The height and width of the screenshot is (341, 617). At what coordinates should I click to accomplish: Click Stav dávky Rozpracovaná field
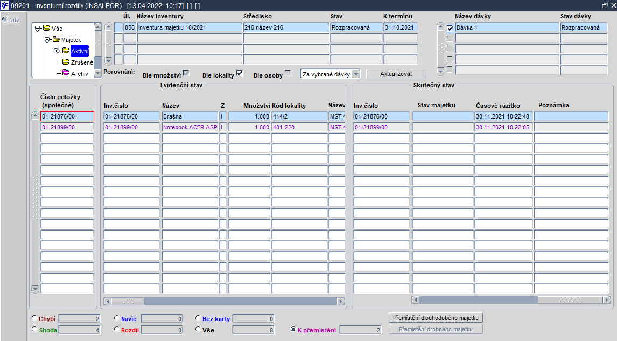584,27
